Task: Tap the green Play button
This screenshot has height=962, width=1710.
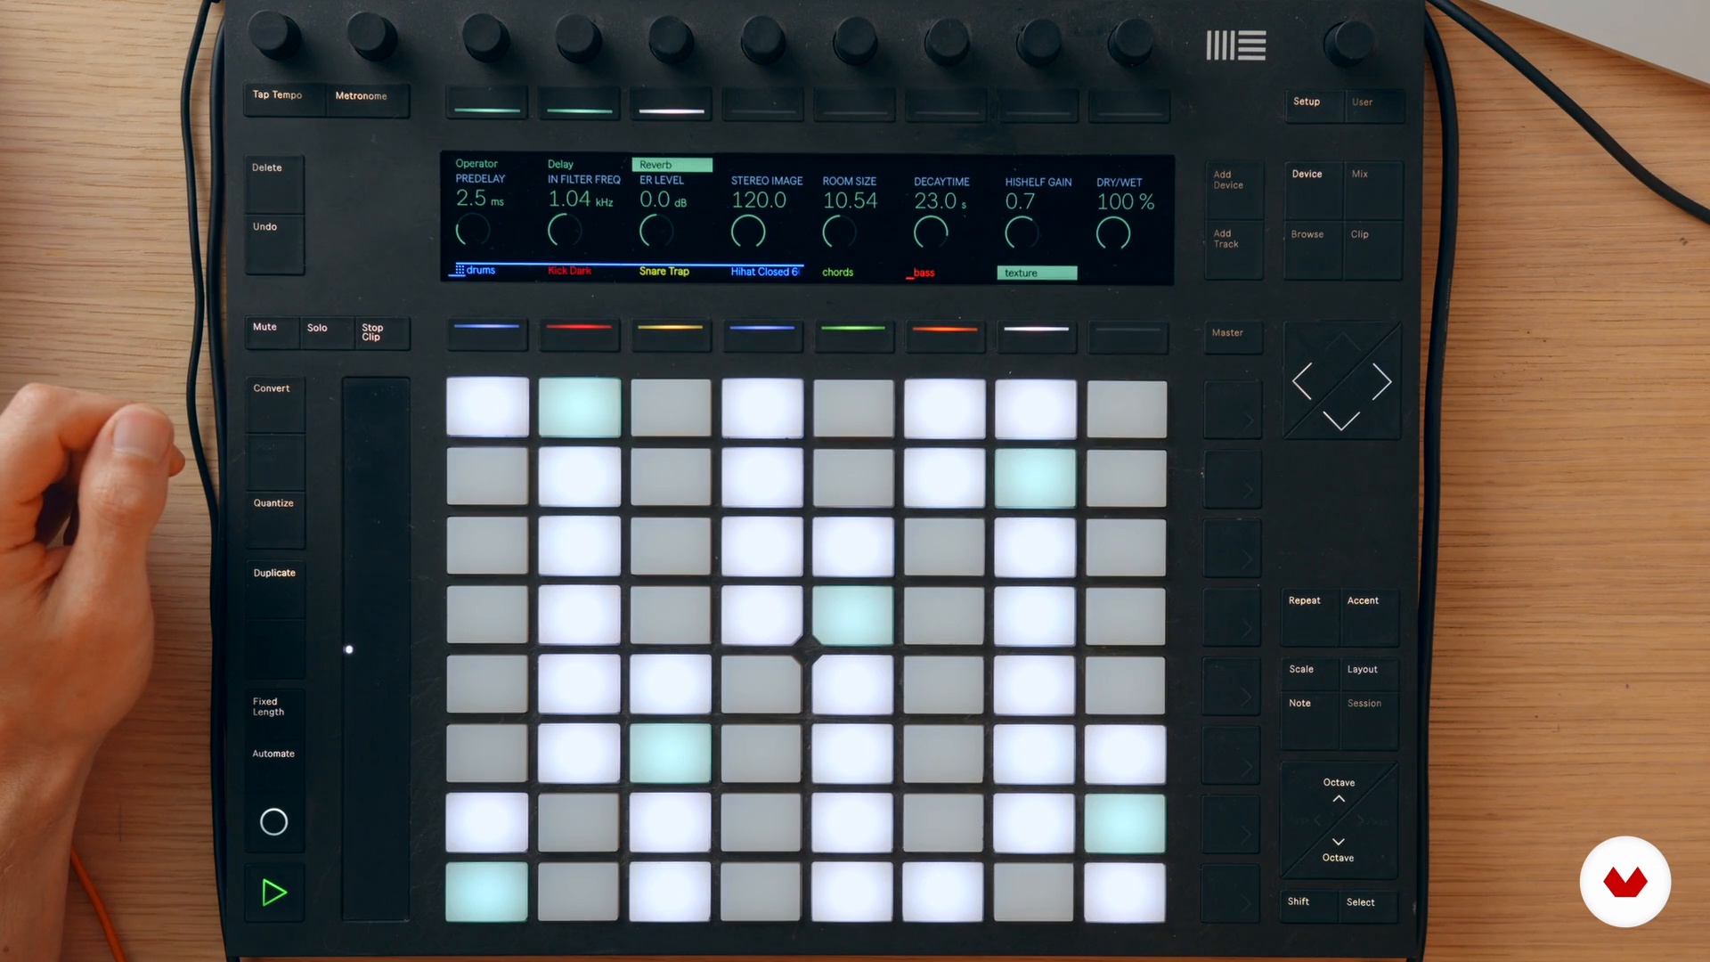Action: click(274, 892)
